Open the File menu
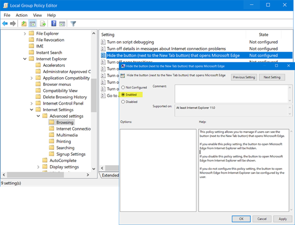 pos(7,15)
